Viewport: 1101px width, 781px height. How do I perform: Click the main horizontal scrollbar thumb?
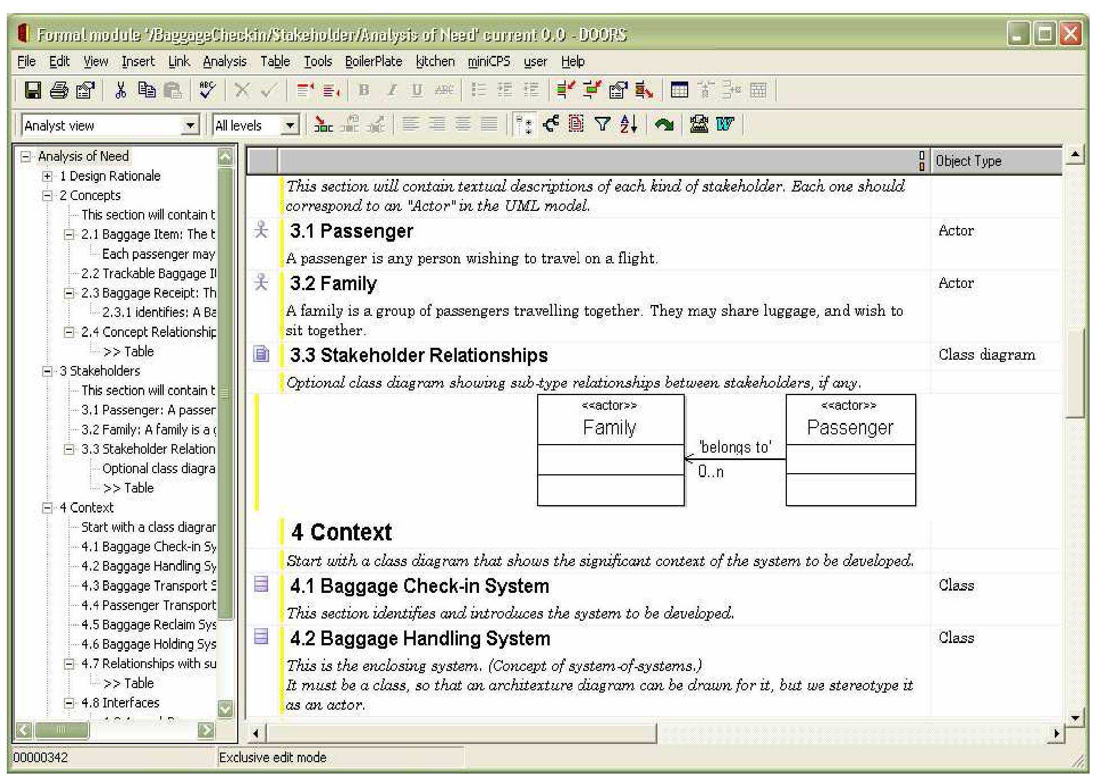click(462, 734)
